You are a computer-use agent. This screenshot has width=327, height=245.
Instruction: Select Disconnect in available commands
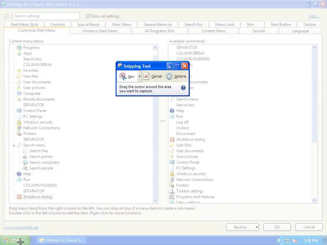tap(186, 134)
